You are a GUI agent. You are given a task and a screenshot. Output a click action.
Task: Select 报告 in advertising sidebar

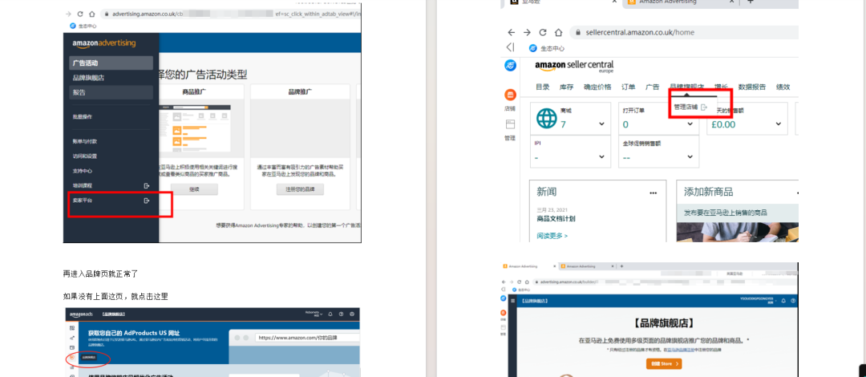tap(111, 92)
